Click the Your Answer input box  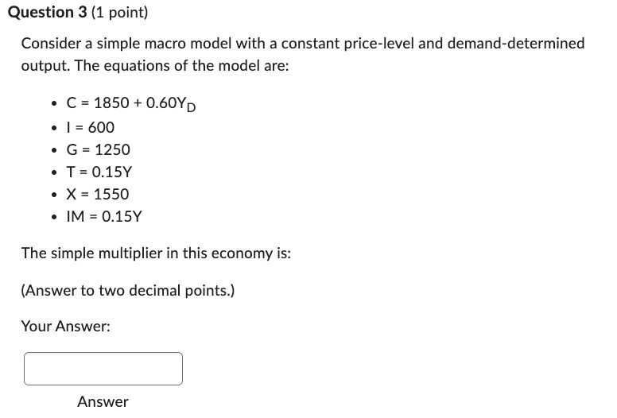click(103, 369)
